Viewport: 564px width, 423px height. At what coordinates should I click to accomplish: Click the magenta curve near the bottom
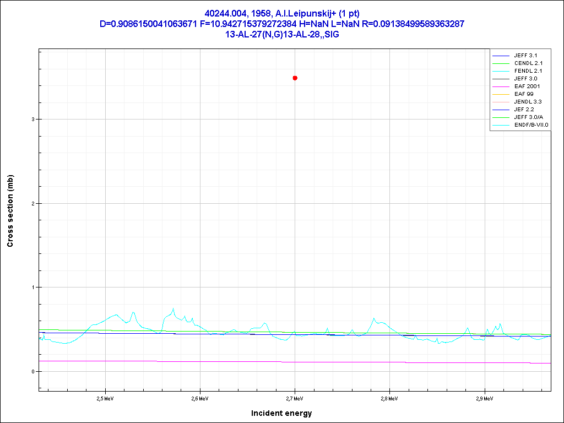[x=220, y=361]
